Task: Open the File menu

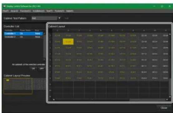Action: (6, 11)
